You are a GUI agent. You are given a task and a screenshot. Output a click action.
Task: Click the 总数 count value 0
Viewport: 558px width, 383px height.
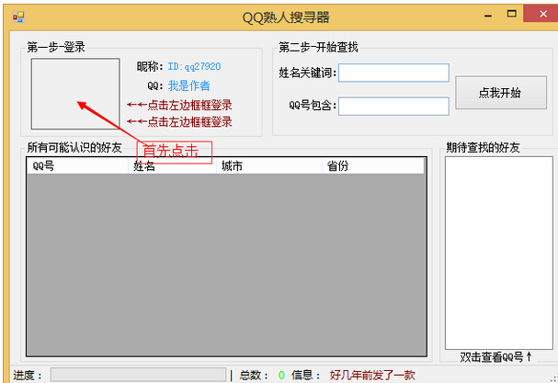(x=281, y=375)
